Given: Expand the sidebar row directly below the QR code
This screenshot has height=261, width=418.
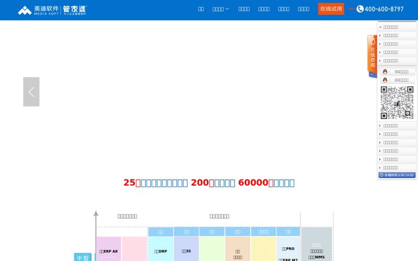Looking at the screenshot, I should click(x=397, y=126).
